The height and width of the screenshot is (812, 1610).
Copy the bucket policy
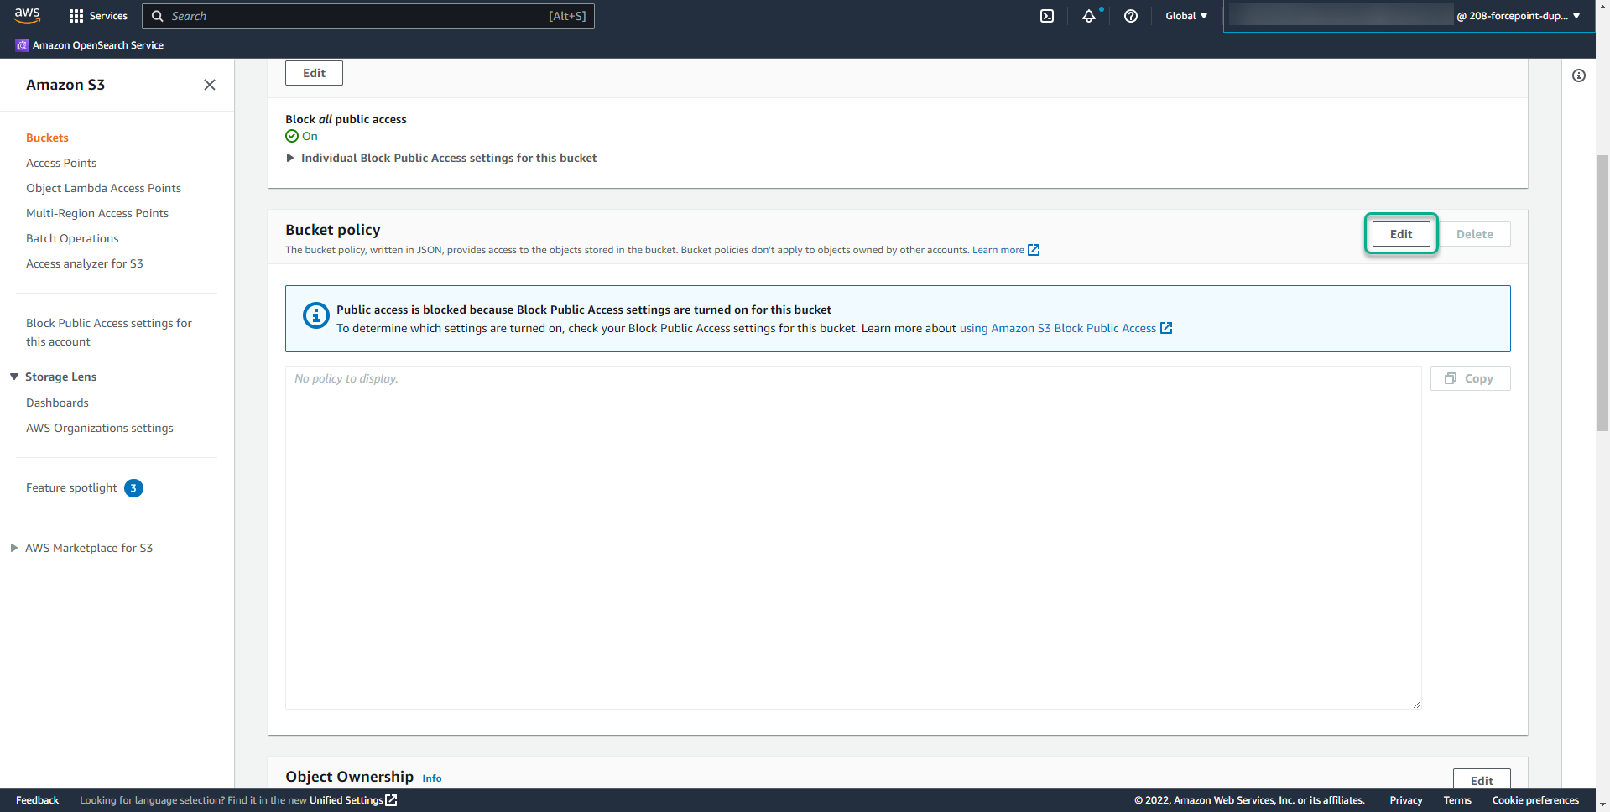pos(1470,378)
